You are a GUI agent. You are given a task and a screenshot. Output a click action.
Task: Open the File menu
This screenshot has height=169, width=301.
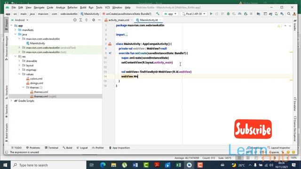14,8
